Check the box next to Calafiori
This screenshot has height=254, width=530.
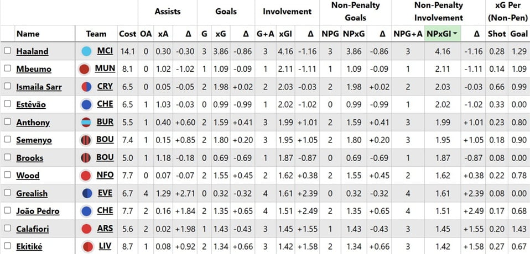coord(8,227)
